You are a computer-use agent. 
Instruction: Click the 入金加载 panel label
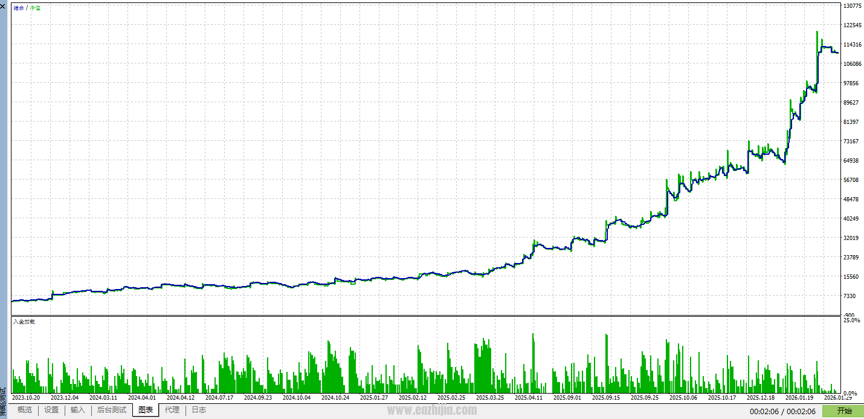tap(24, 322)
